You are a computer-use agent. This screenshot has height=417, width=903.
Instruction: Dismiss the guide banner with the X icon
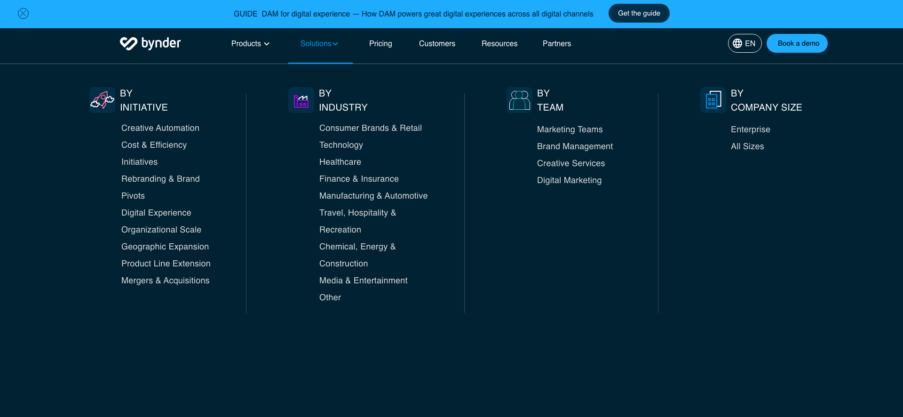pos(23,14)
